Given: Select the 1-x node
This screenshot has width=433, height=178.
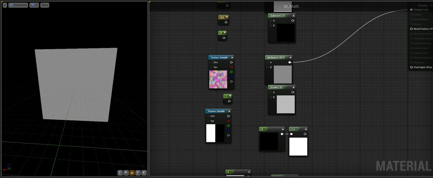Looking at the screenshot, I should pos(294,129).
